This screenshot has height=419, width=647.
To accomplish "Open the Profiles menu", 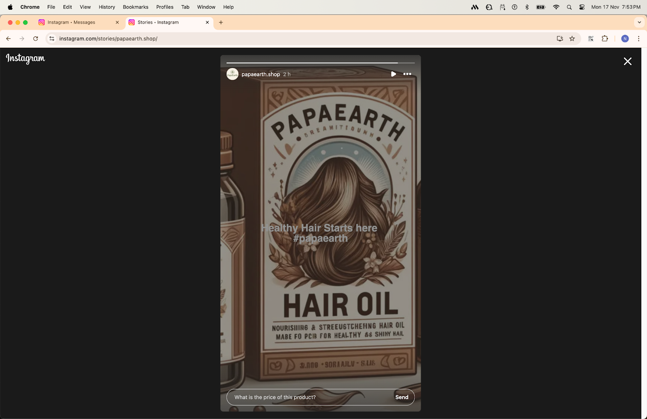I will pos(165,7).
